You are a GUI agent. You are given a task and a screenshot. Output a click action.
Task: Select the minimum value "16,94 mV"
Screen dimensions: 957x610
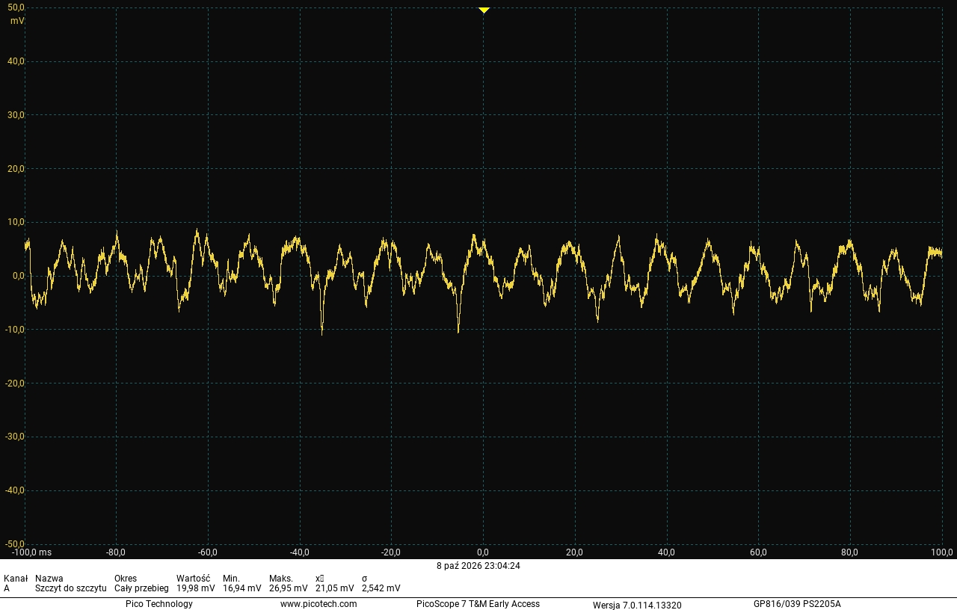pos(242,588)
